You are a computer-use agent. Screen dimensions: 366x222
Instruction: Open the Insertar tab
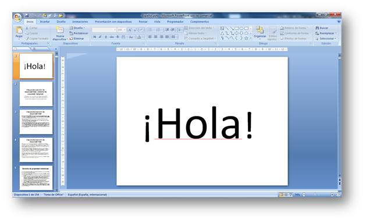tap(45, 22)
